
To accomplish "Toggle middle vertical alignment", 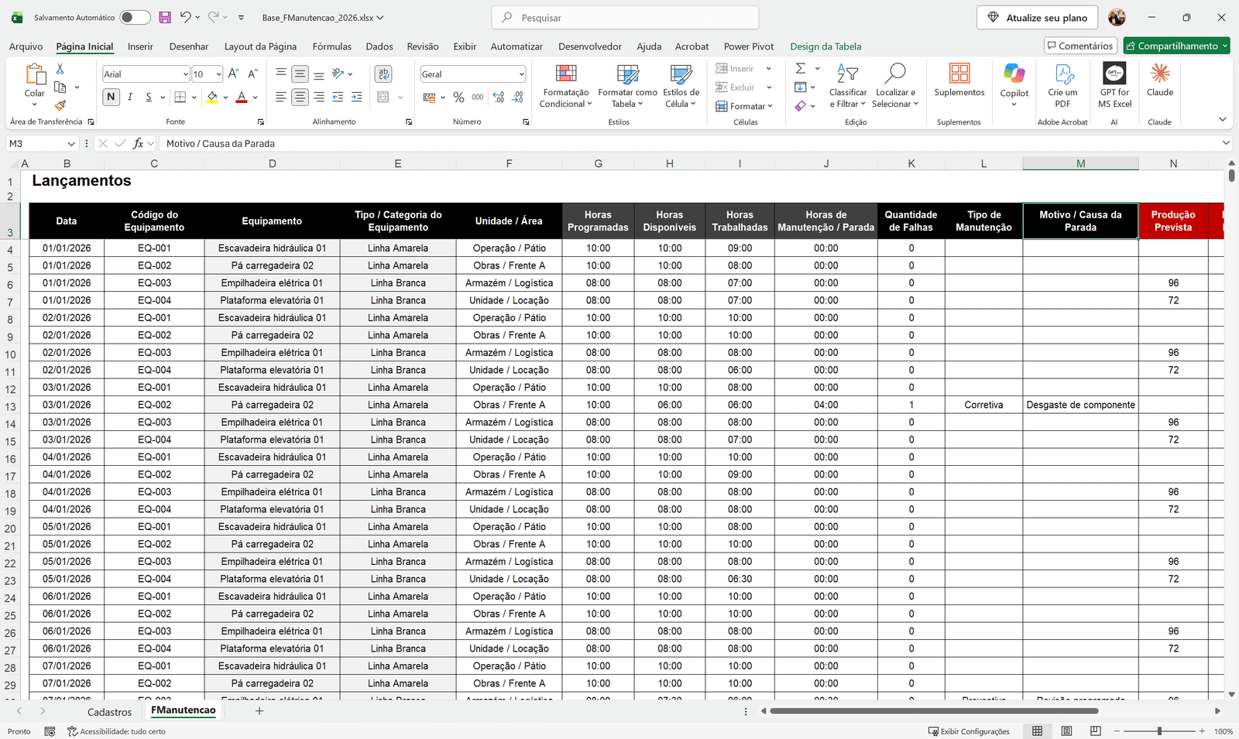I will click(300, 74).
